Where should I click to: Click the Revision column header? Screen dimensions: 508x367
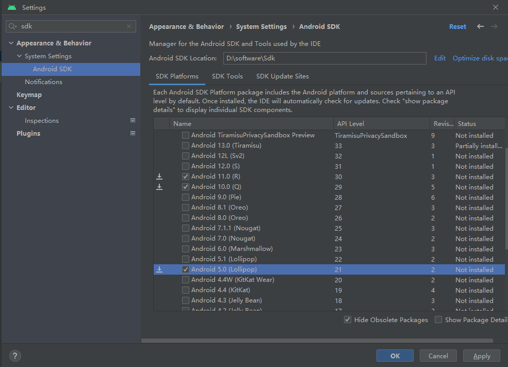[442, 123]
